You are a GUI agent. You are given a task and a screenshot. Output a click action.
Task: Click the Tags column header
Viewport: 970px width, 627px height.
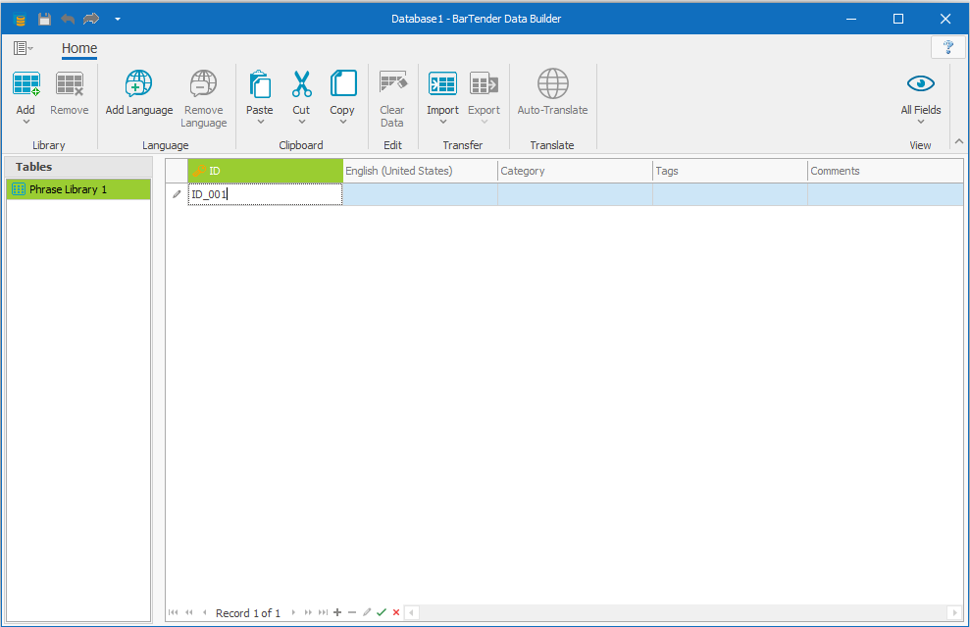point(730,171)
